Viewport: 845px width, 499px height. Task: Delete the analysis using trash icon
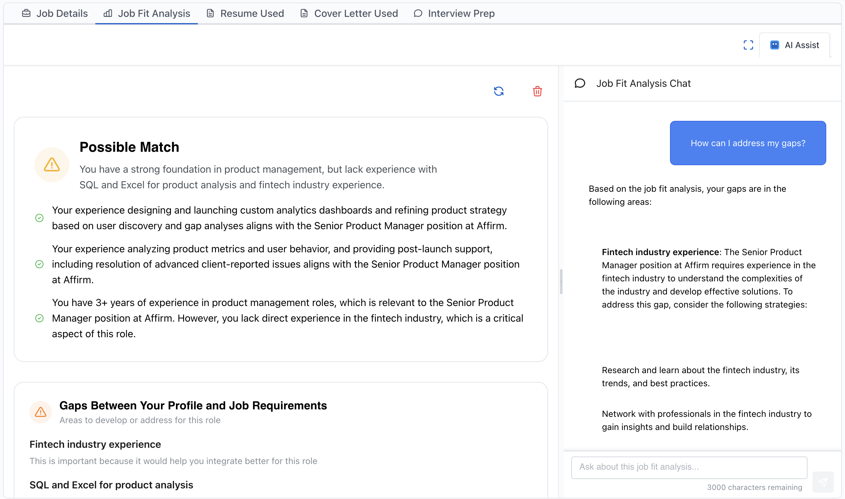537,91
